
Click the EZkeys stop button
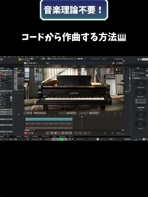coord(55,133)
